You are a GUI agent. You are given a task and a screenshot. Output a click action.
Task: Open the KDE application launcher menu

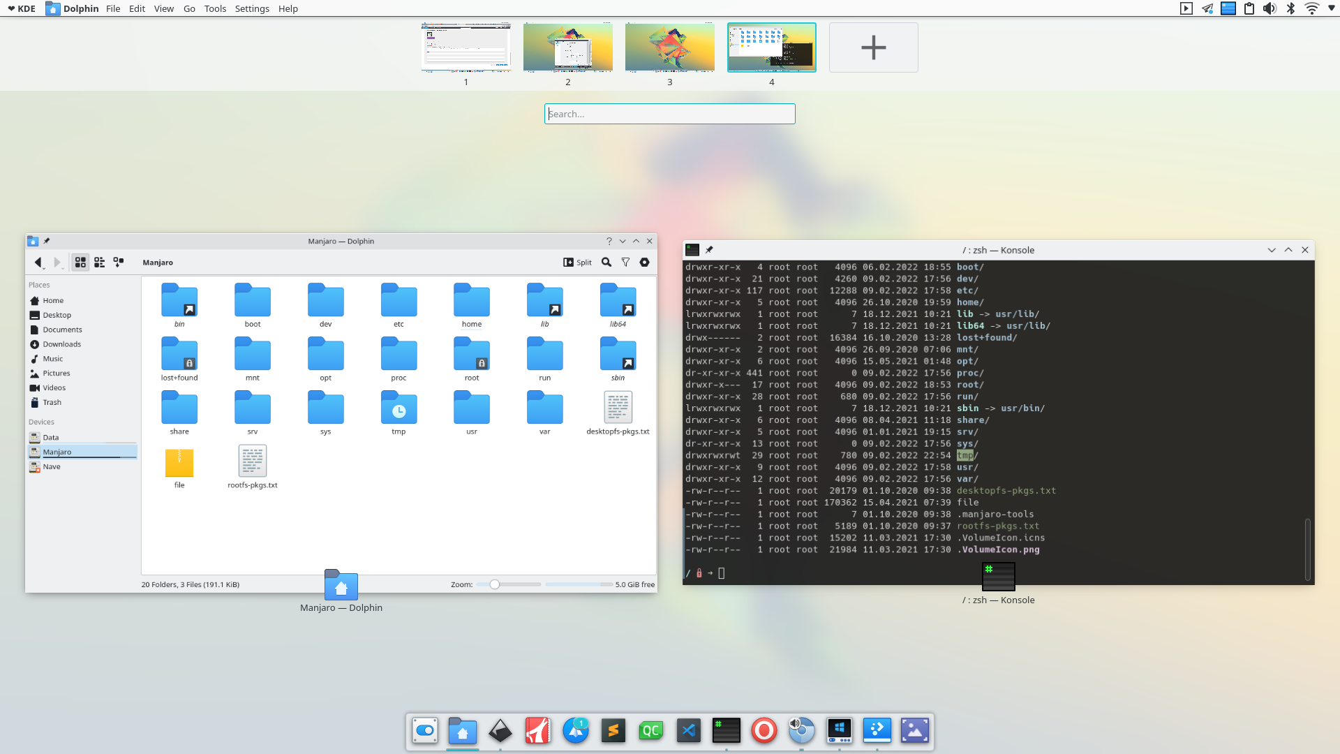tap(22, 8)
